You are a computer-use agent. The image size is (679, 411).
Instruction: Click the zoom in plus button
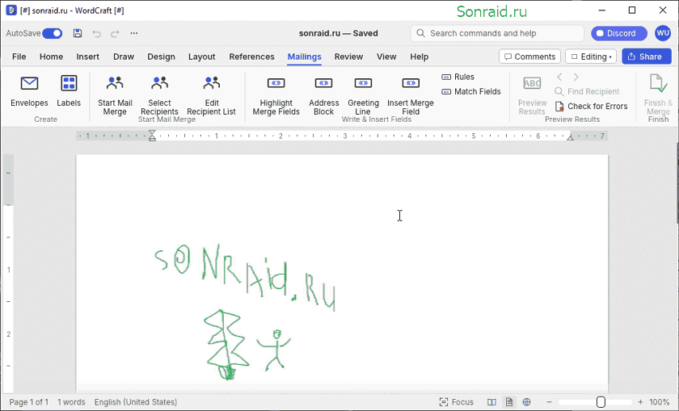pyautogui.click(x=640, y=402)
